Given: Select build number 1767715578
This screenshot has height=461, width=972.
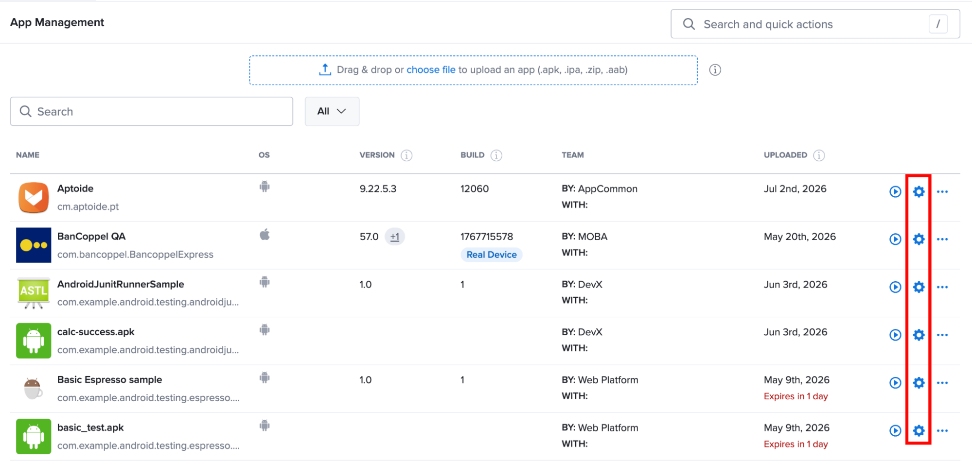Looking at the screenshot, I should (487, 237).
